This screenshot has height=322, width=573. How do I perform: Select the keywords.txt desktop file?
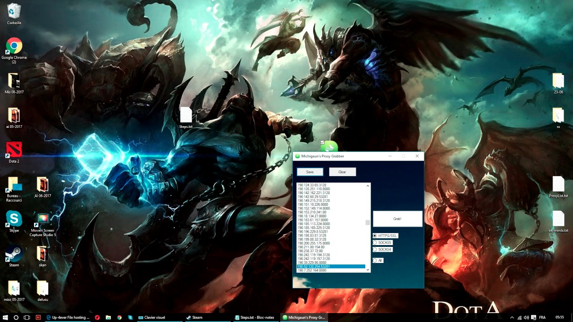(x=558, y=222)
